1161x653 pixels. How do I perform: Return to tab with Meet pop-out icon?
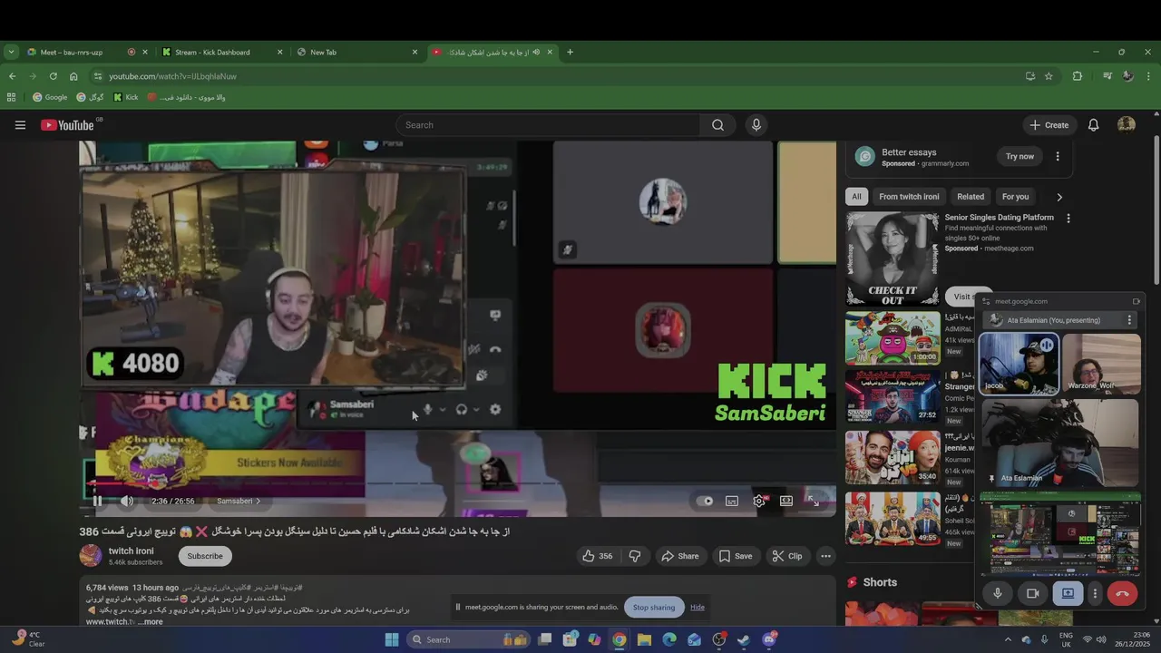[x=1136, y=301]
